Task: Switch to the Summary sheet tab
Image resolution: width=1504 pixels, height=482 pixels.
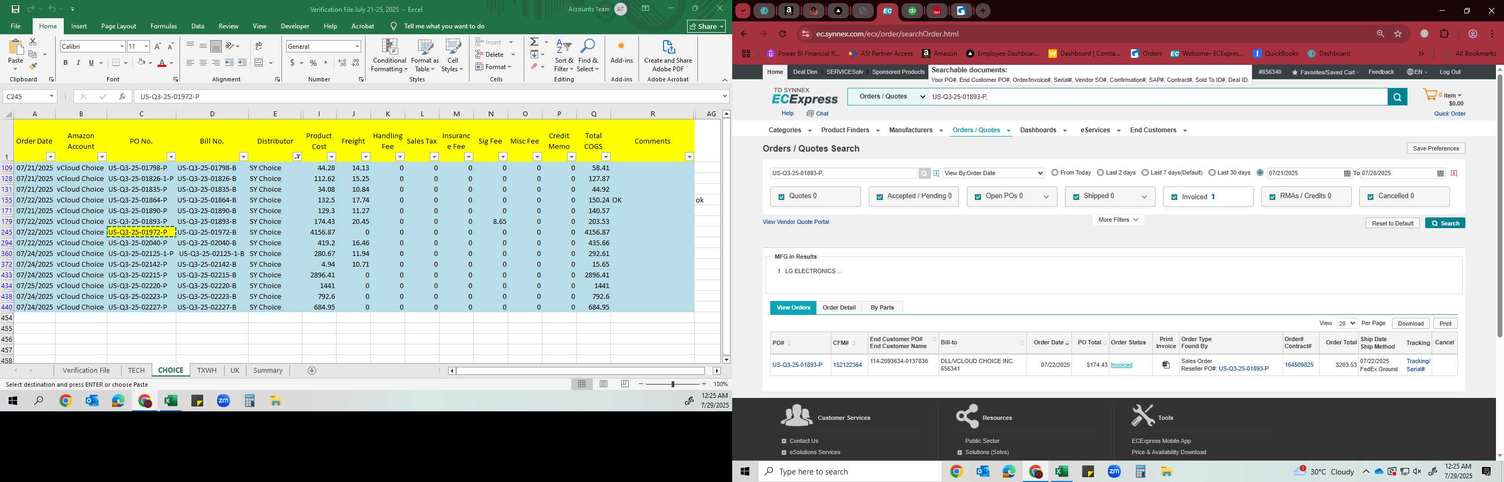Action: (268, 371)
